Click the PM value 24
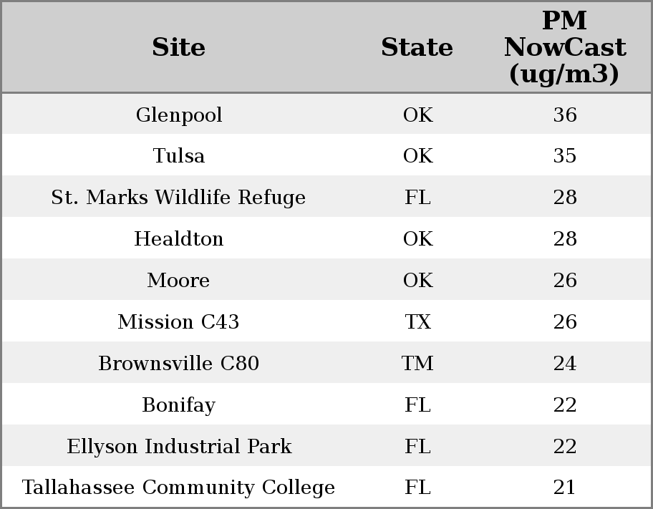The height and width of the screenshot is (509, 653). (x=564, y=364)
